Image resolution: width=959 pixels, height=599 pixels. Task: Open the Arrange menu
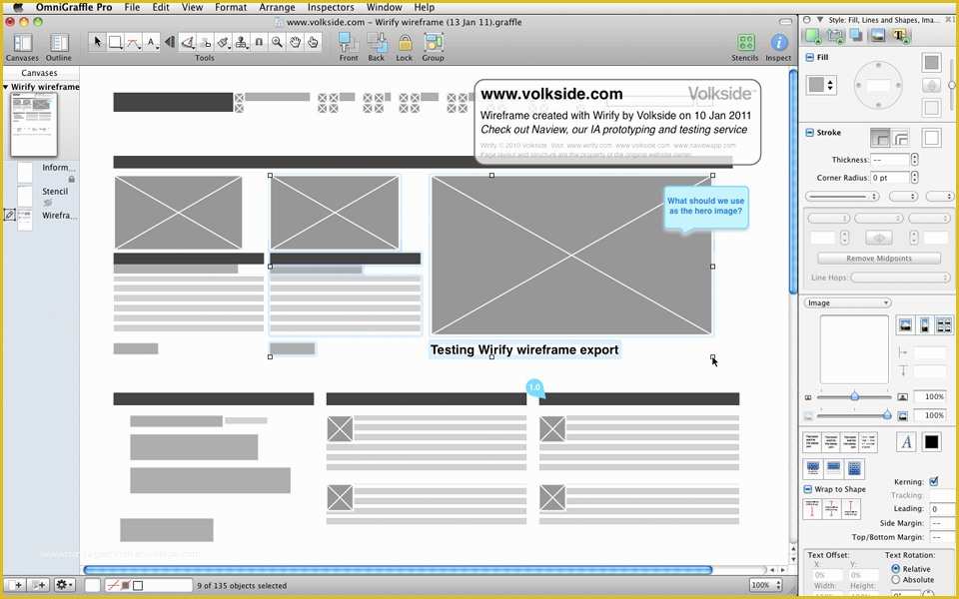(x=277, y=7)
